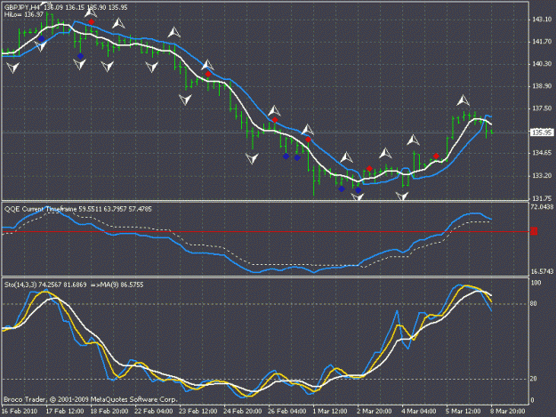This screenshot has width=556, height=417.
Task: Click the Broco Trader MetaQuotes copyright text
Action: 91,399
